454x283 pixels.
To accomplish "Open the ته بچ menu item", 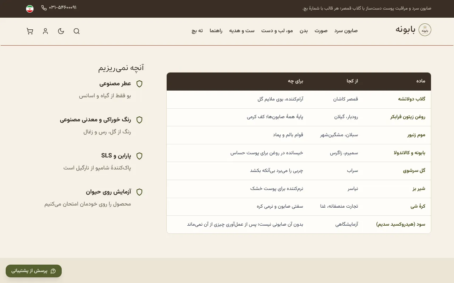I will coord(197,31).
